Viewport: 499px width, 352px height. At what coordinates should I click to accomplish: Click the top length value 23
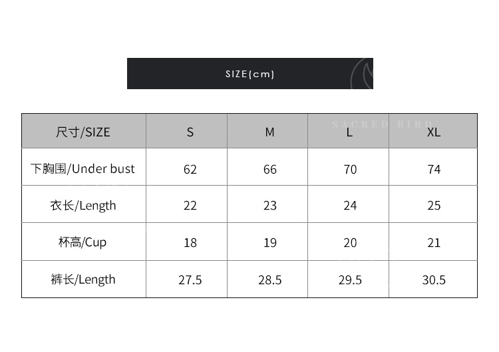tap(269, 206)
